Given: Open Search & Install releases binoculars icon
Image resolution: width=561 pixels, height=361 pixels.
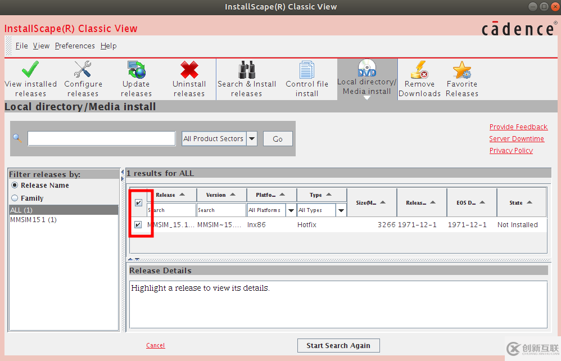Looking at the screenshot, I should pos(247,69).
